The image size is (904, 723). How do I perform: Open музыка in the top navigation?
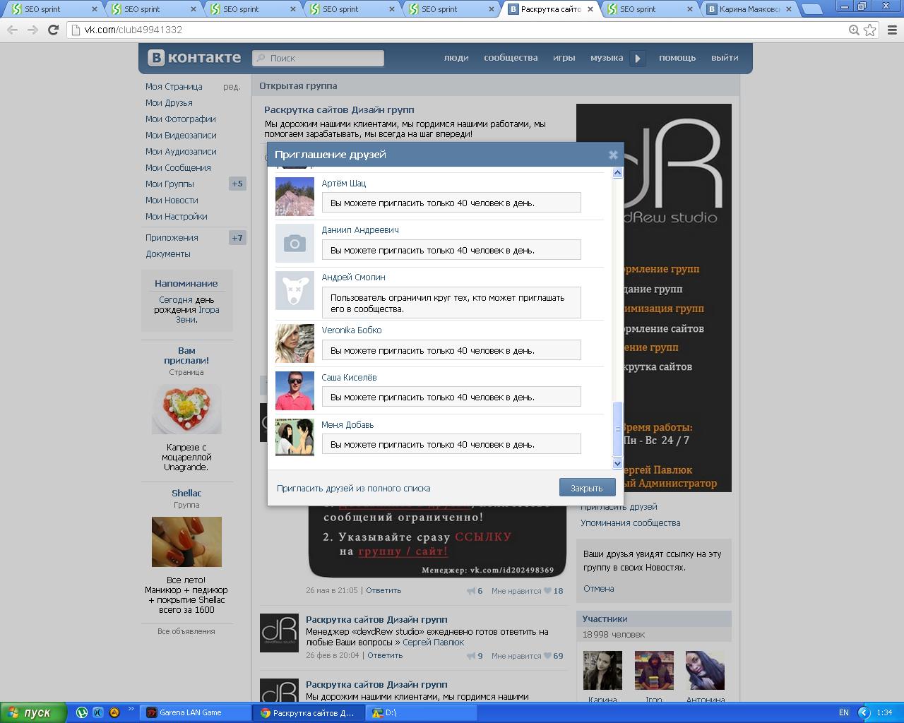point(607,58)
